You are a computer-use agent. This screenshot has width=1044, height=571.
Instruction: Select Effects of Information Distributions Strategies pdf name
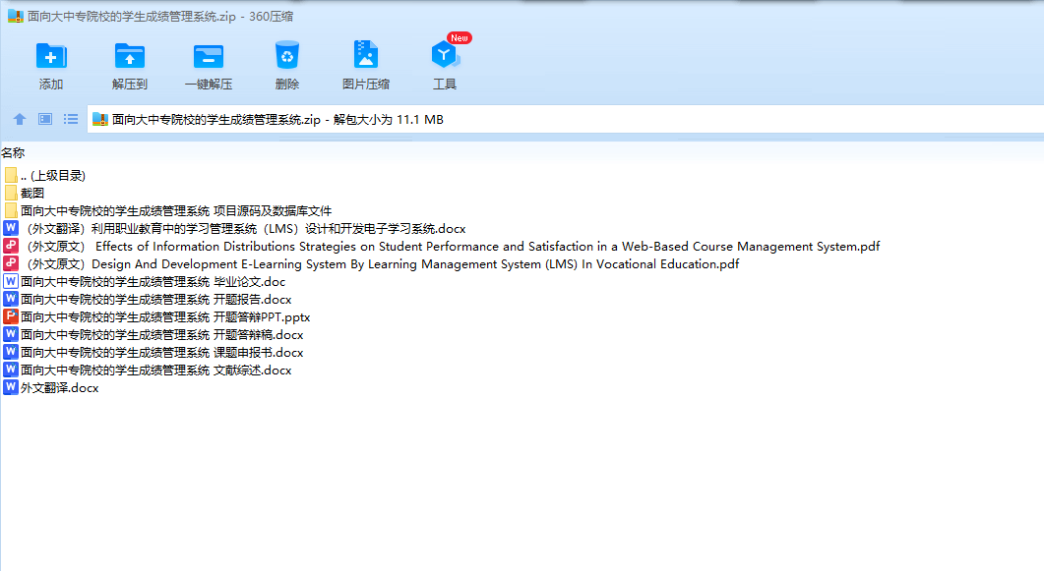[454, 247]
